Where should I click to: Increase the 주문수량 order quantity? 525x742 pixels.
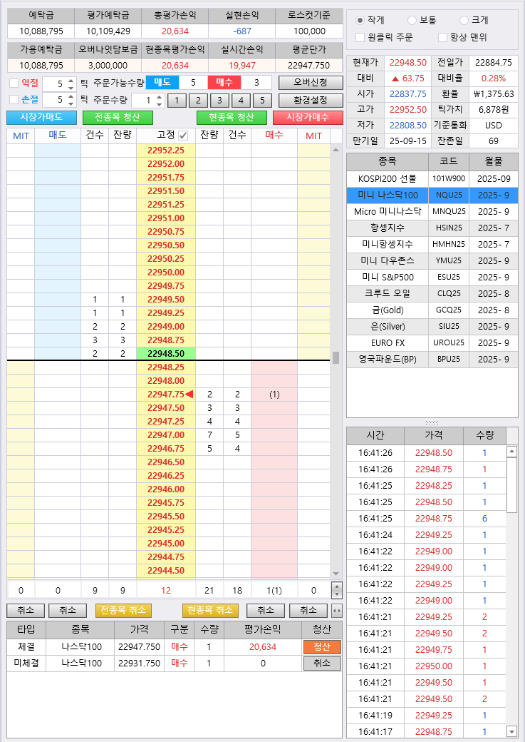pyautogui.click(x=160, y=97)
